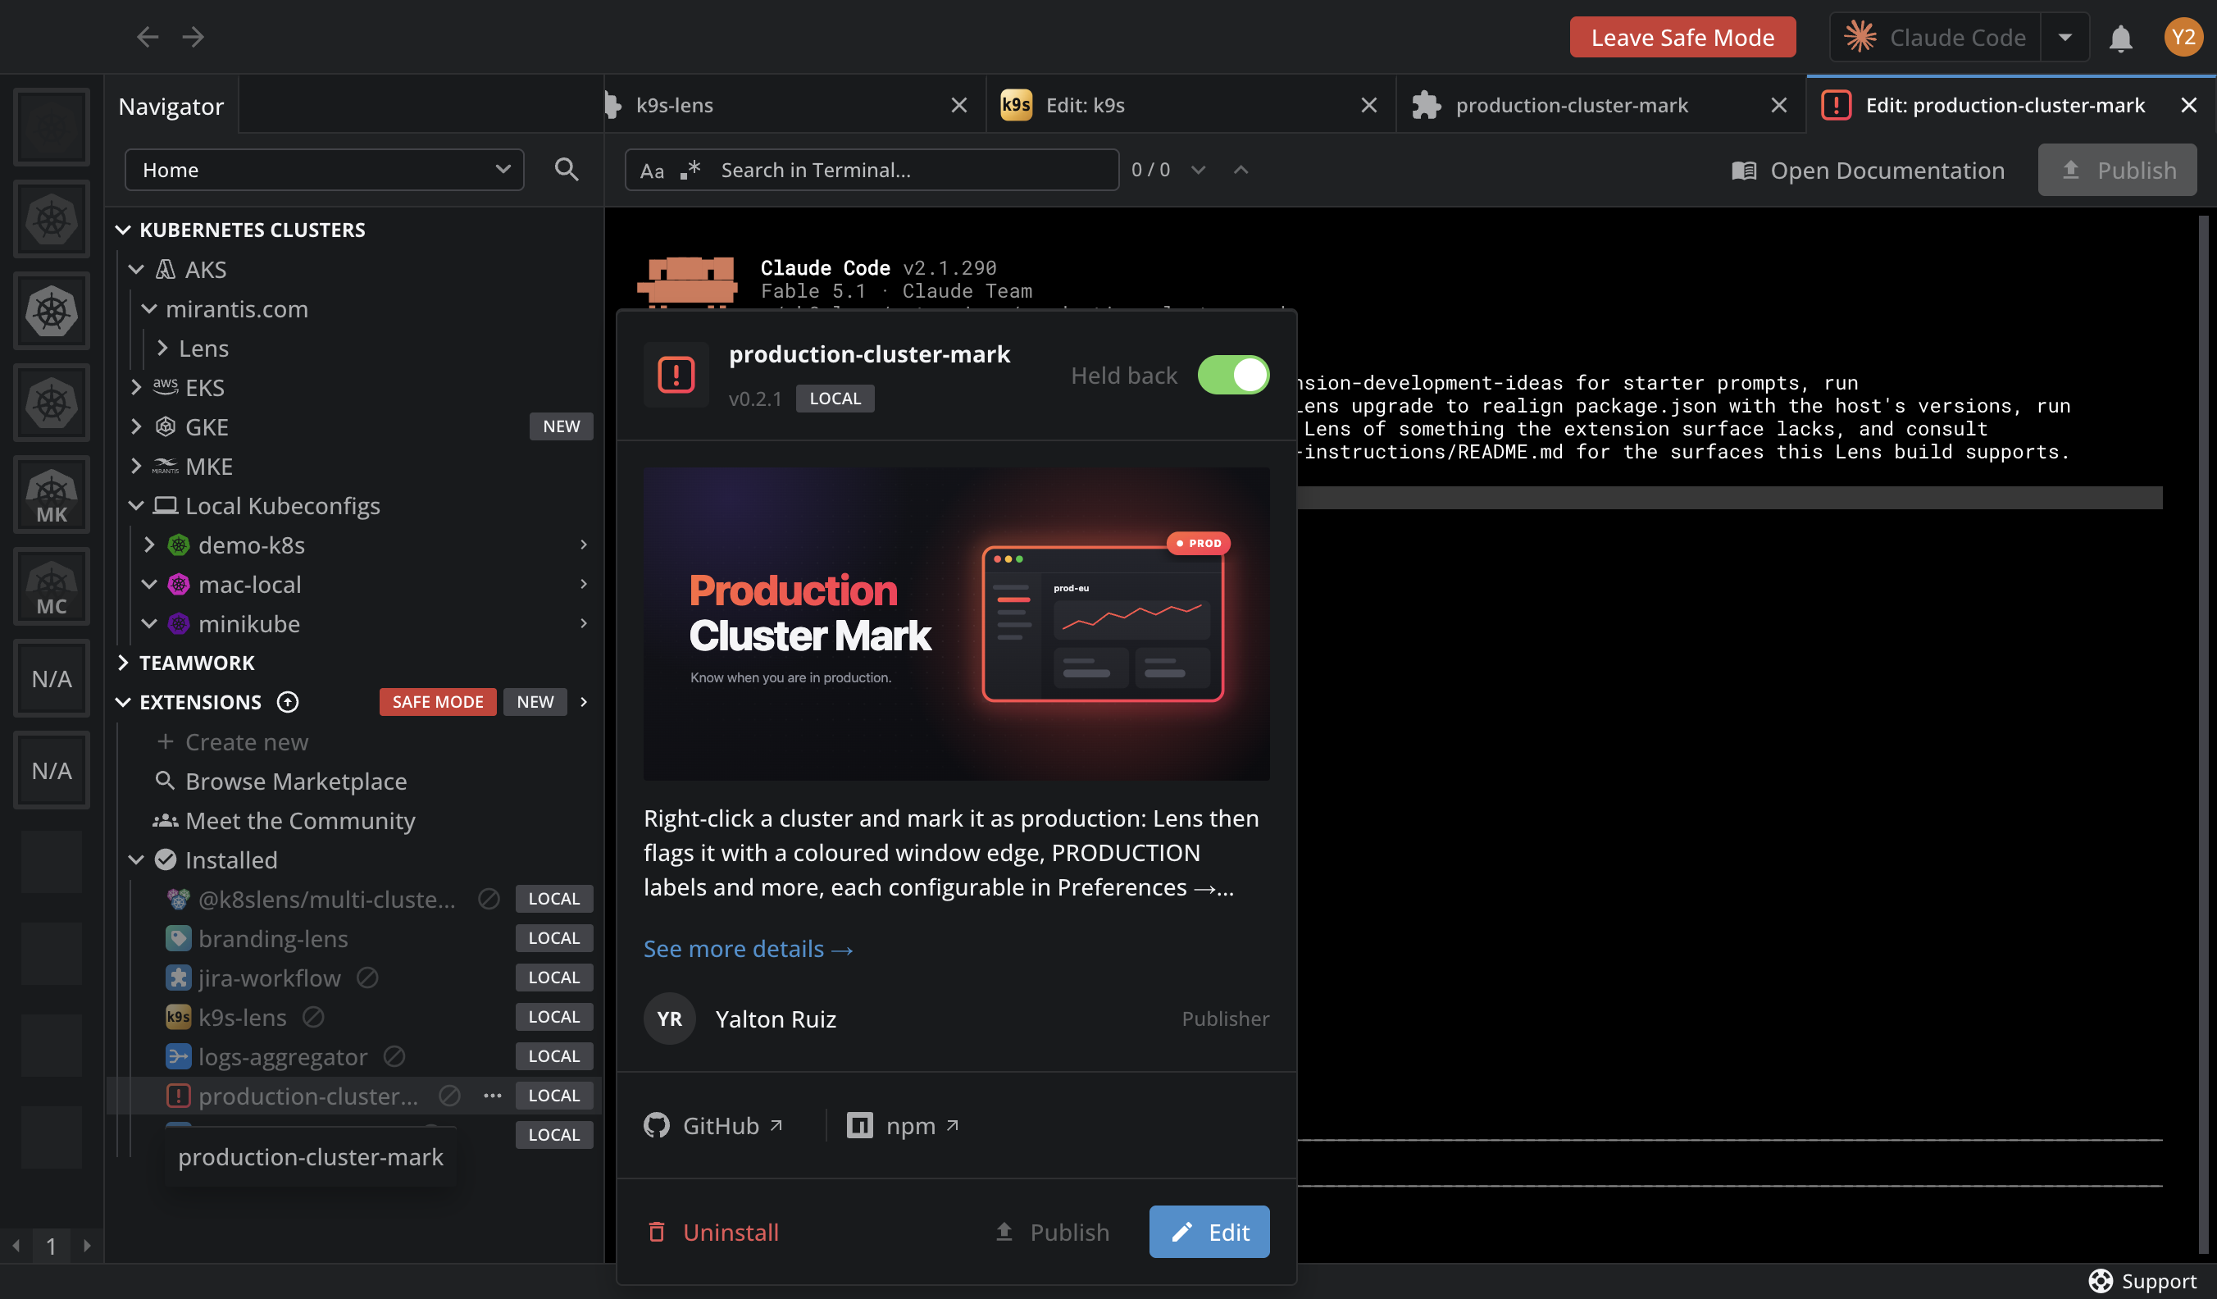The image size is (2217, 1299).
Task: Expand the TEAMWORK section
Action: pyautogui.click(x=123, y=663)
